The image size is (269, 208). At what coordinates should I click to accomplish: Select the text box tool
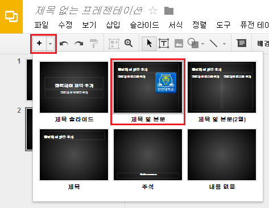point(164,44)
